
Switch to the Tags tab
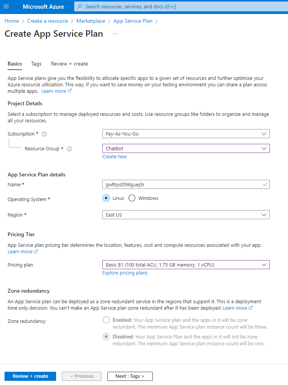[x=36, y=64]
